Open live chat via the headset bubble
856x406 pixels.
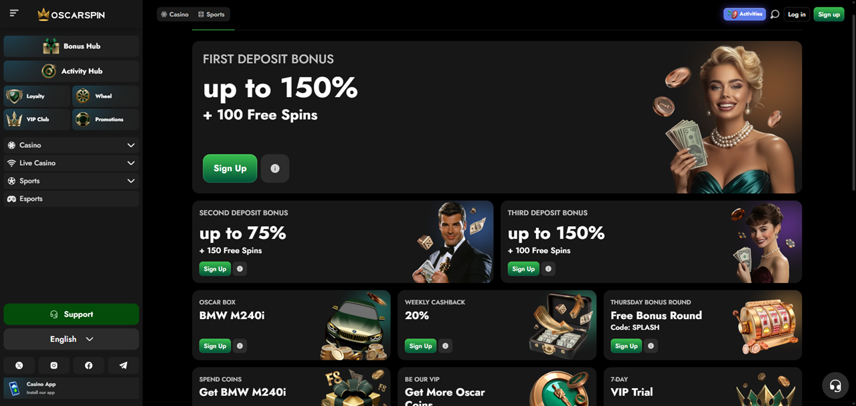[835, 385]
